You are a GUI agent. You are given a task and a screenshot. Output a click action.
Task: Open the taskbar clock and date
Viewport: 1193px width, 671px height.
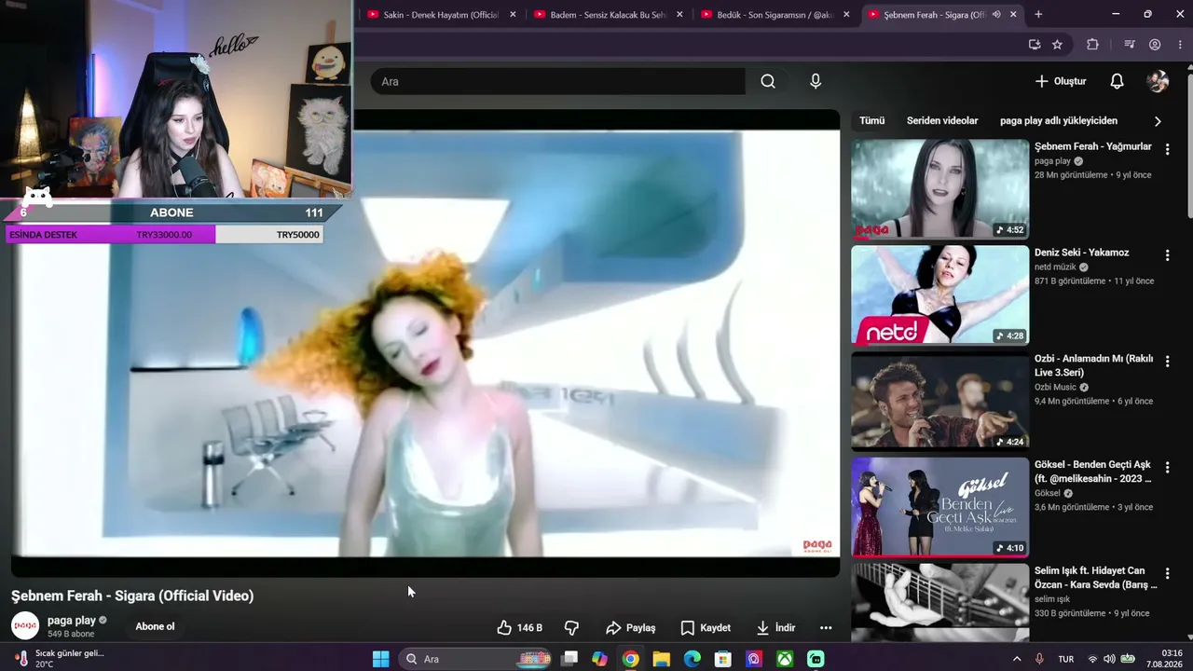tap(1165, 659)
